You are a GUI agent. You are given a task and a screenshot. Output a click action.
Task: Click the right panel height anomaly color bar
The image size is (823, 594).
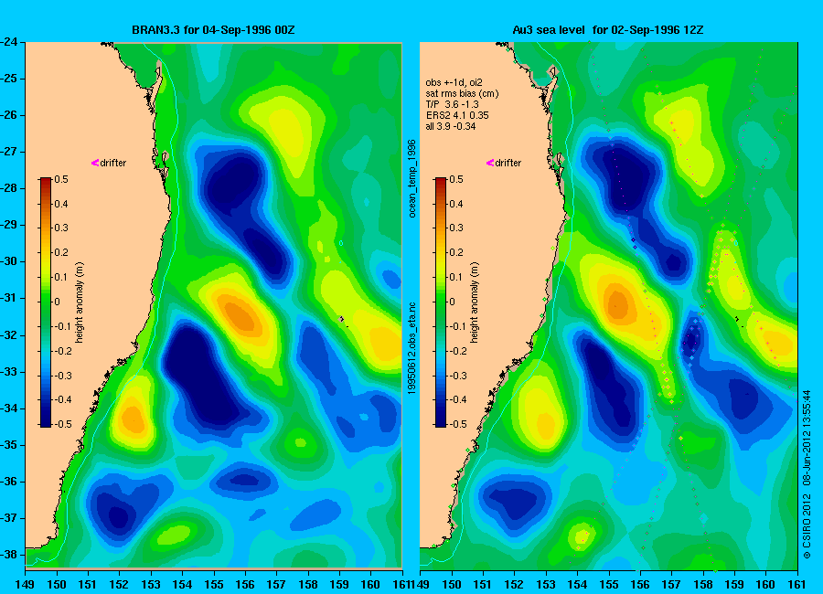click(x=441, y=302)
